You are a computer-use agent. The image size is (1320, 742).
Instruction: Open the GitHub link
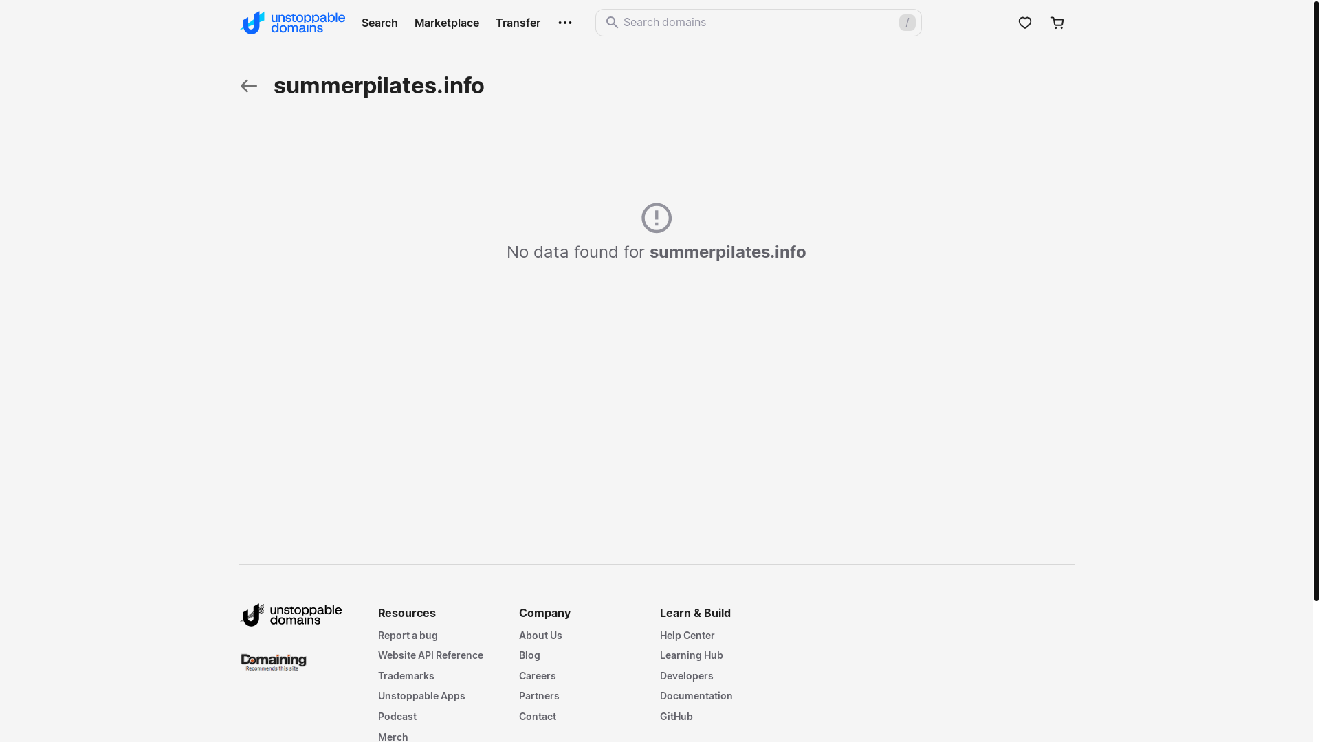click(676, 717)
